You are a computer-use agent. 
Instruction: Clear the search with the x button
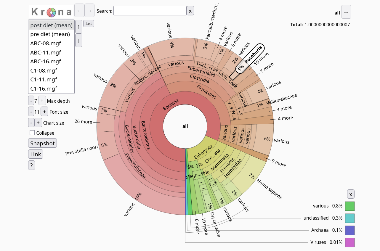tap(190, 11)
